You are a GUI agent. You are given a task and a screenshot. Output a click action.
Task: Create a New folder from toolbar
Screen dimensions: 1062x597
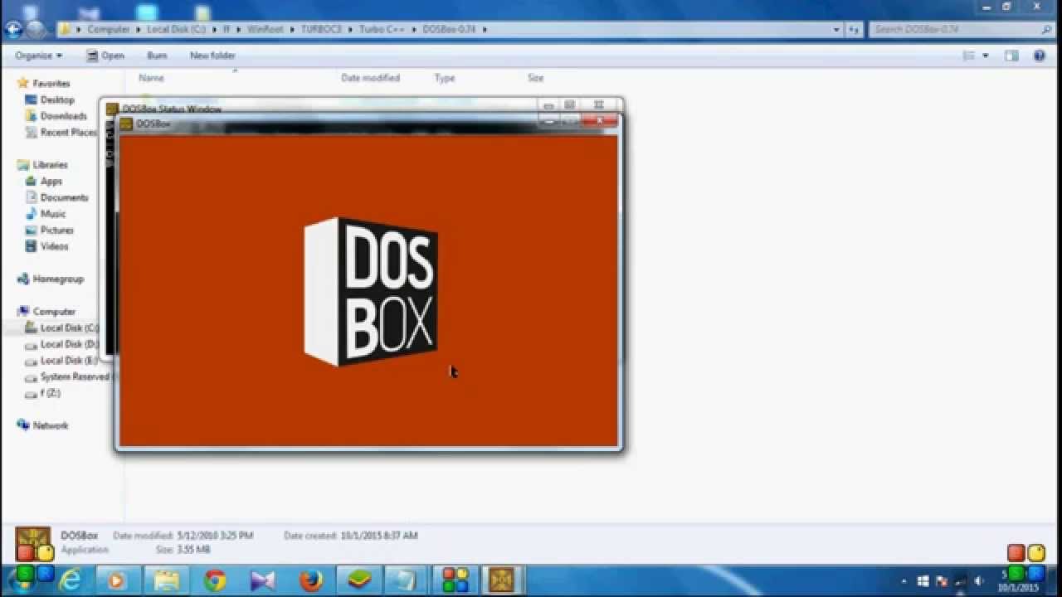(212, 56)
